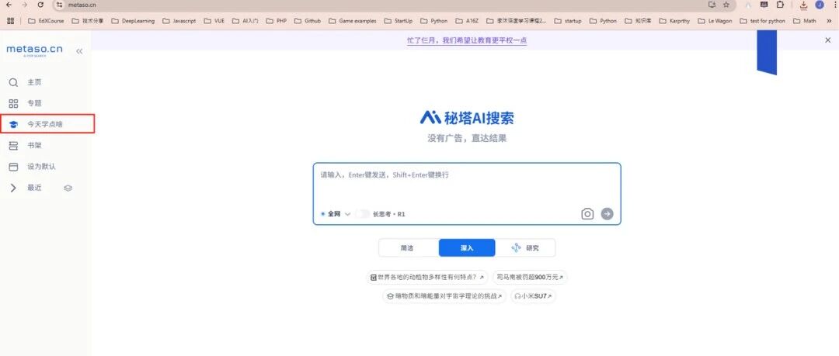This screenshot has height=356, width=839.
Task: Open the Github bookmark folder
Action: pos(307,21)
